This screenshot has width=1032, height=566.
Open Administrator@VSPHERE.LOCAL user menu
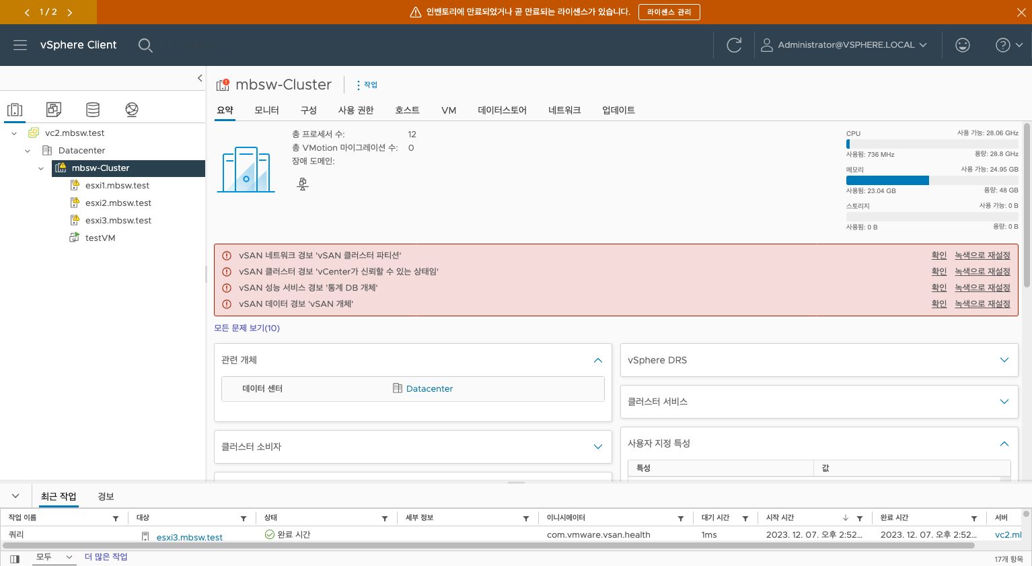844,45
